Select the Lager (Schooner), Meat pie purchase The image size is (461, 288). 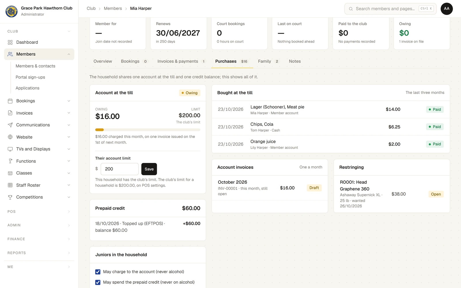[331, 109]
